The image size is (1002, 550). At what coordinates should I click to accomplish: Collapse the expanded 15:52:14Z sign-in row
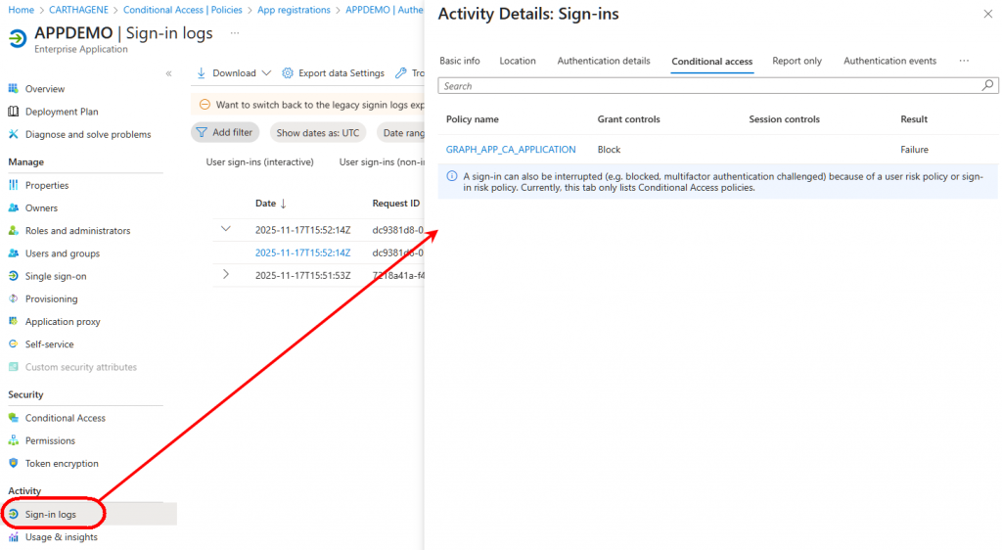click(226, 229)
